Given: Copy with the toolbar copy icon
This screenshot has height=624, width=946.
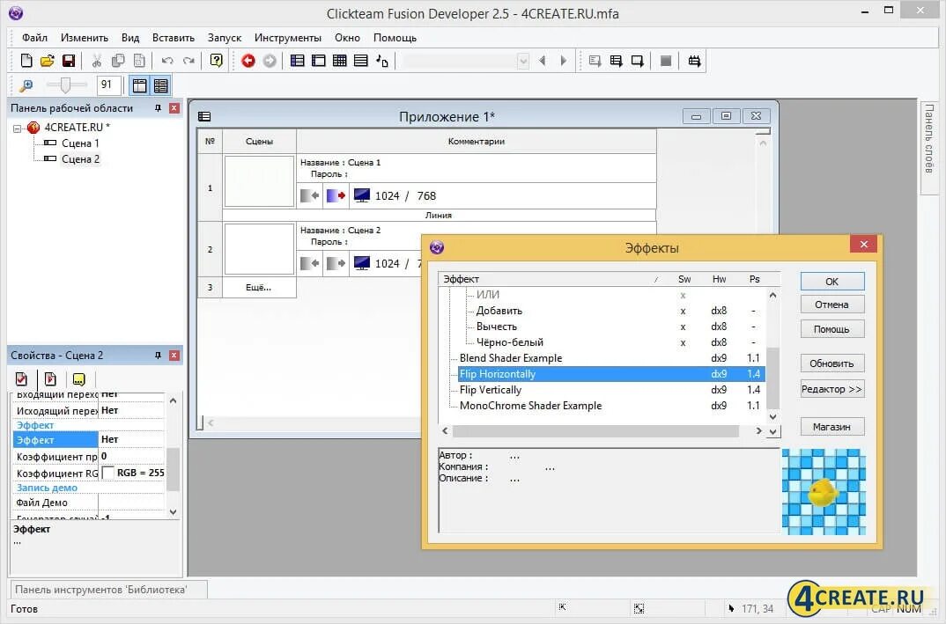Looking at the screenshot, I should click(x=118, y=61).
